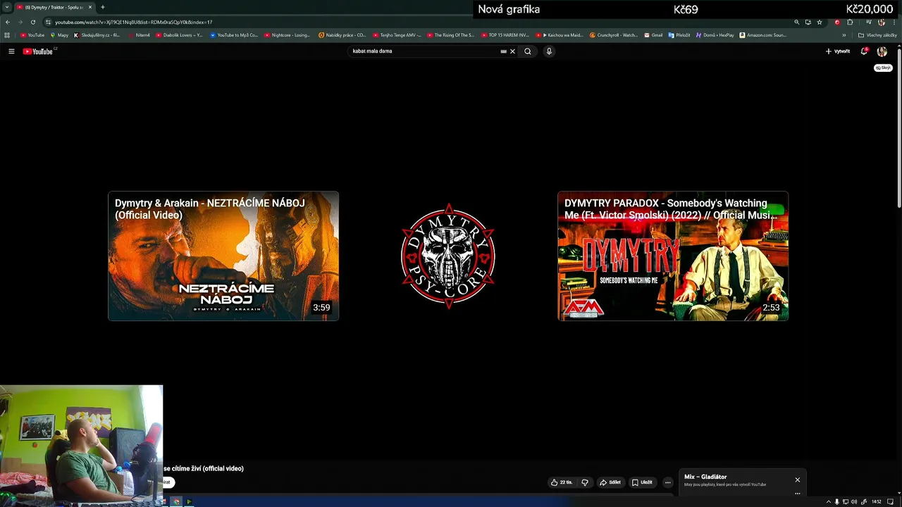Screen dimensions: 902x507
Task: Open the Sledujufilmy.cz bookmark
Action: point(97,35)
